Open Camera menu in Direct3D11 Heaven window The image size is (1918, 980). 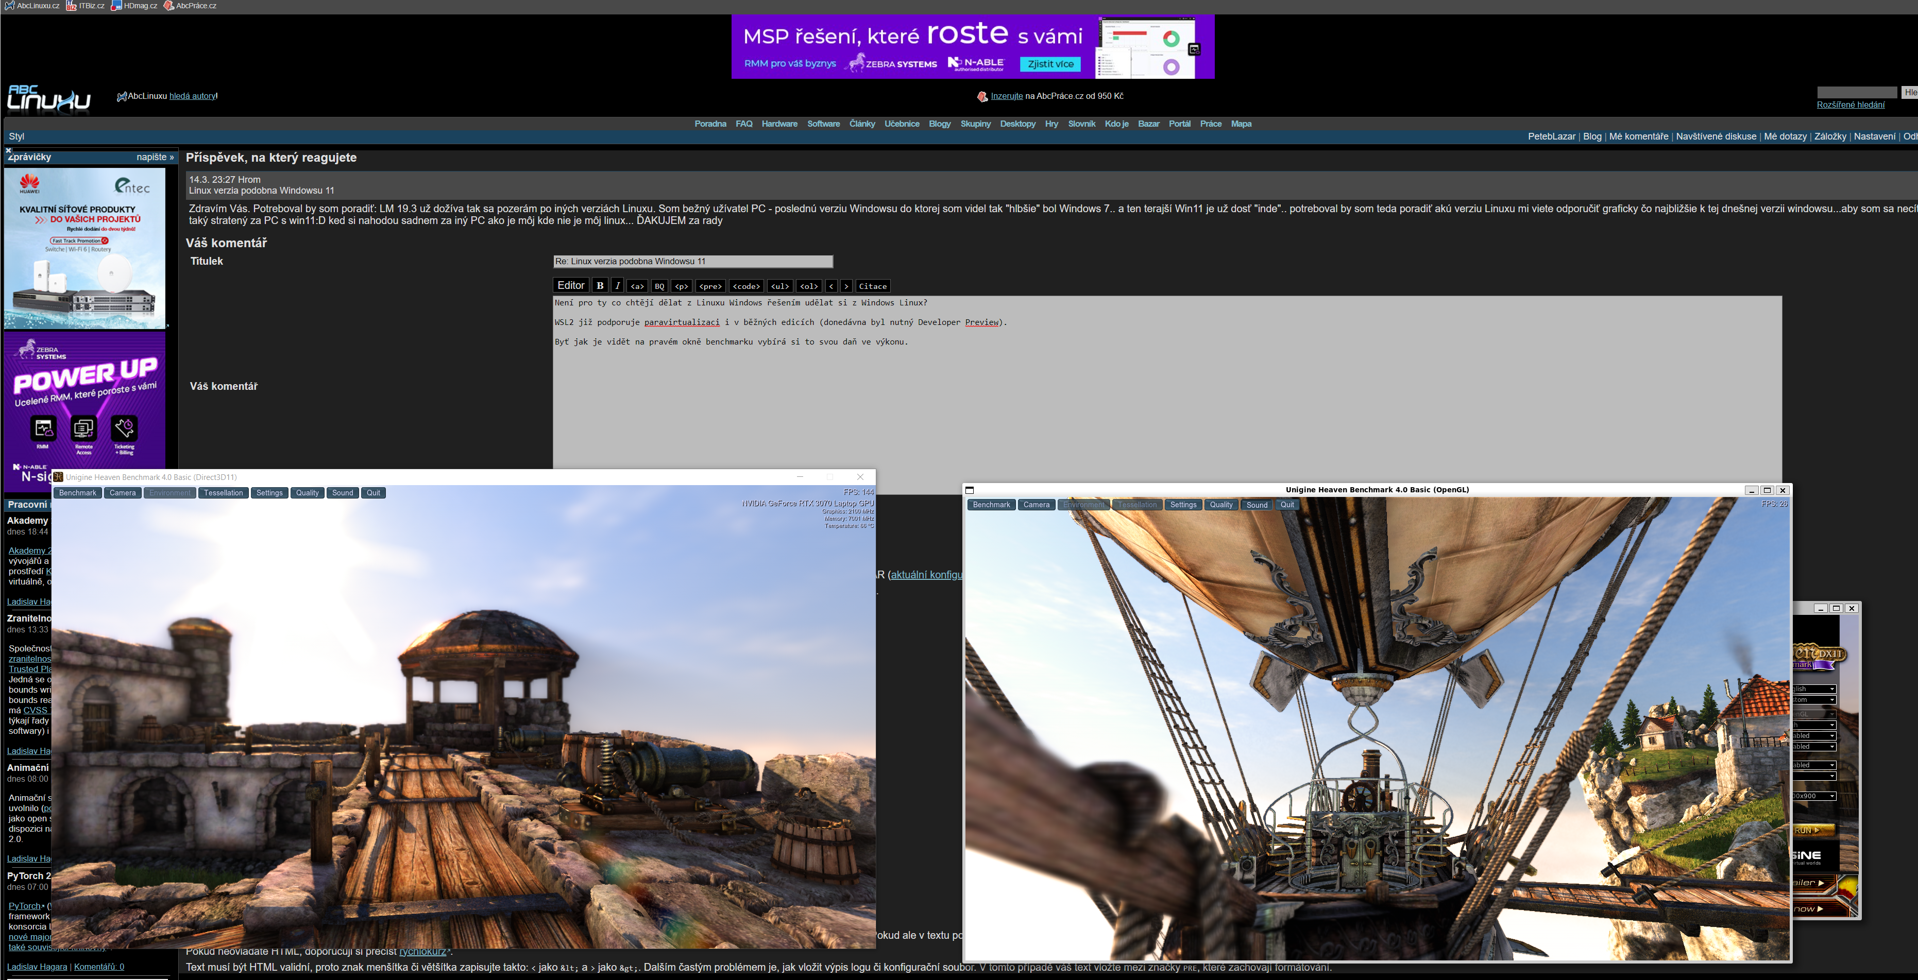(x=123, y=493)
